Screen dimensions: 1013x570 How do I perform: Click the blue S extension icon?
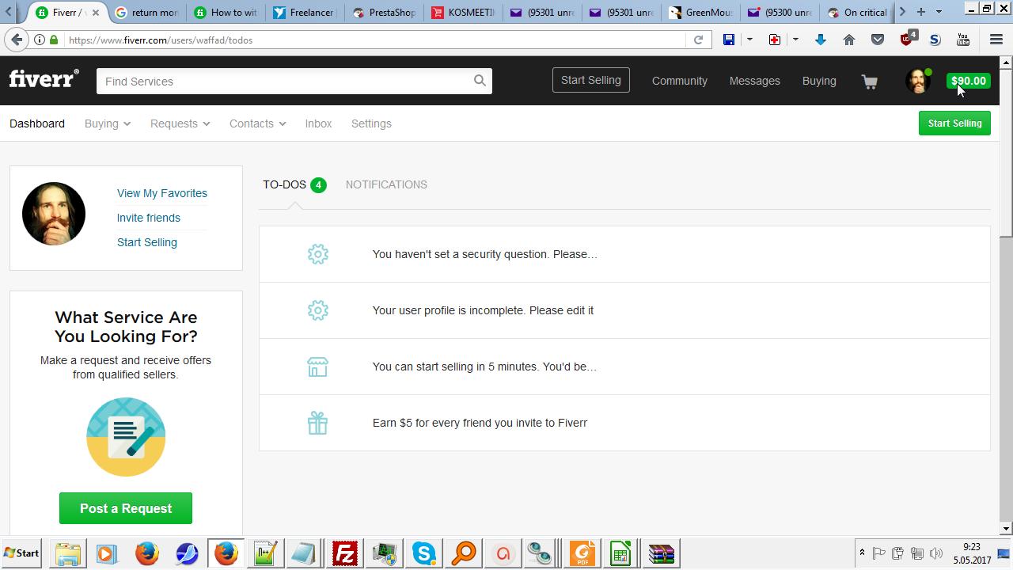coord(935,40)
